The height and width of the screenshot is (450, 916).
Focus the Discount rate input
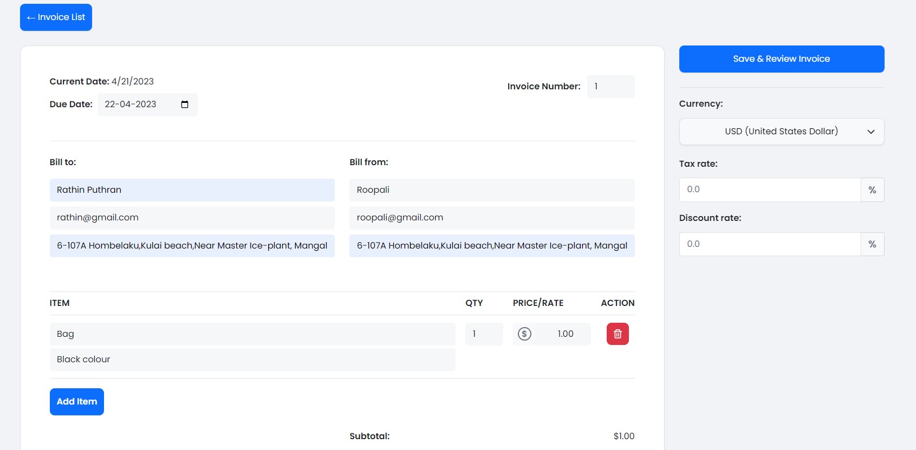(769, 244)
